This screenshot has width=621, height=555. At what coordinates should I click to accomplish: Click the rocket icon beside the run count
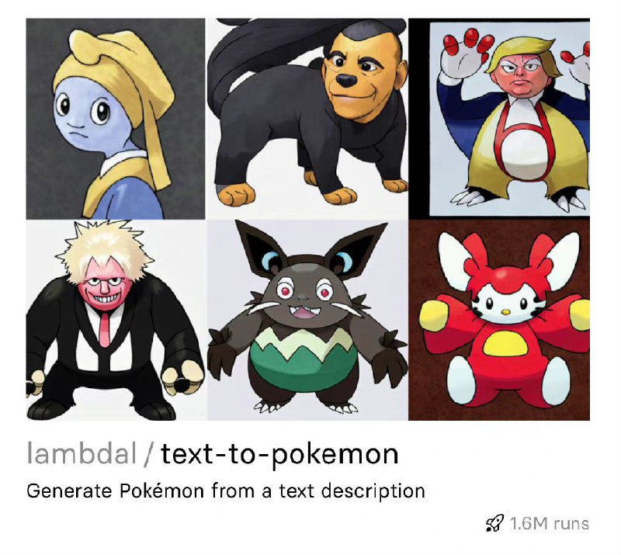pos(494,523)
